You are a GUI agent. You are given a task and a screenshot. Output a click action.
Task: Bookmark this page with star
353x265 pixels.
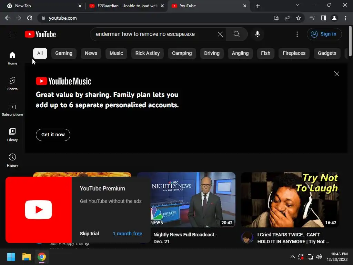click(x=298, y=18)
